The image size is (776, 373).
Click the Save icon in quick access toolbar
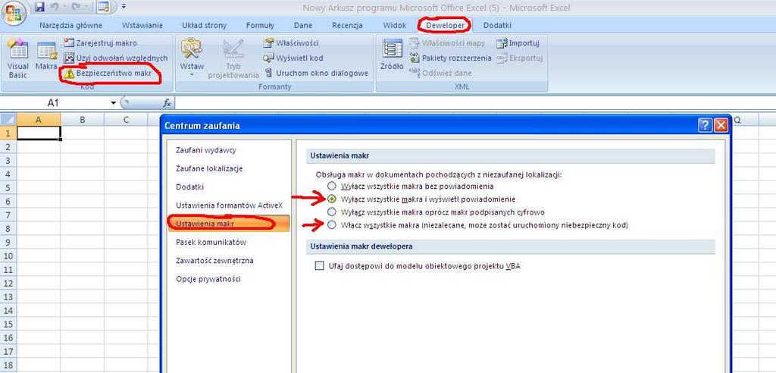click(x=40, y=7)
